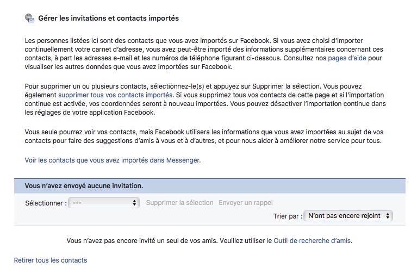Open the pages d'aide help link
This screenshot has width=411, height=274.
coord(347,58)
